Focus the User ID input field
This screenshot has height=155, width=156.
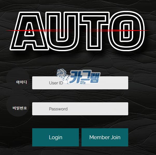[x=80, y=83]
